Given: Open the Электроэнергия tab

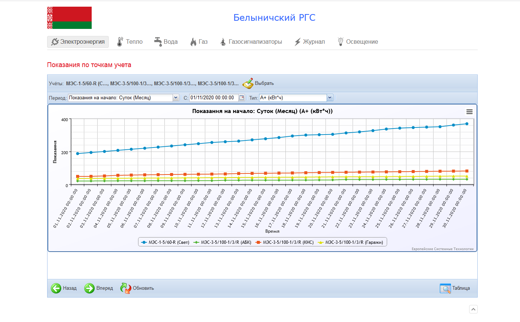Looking at the screenshot, I should point(78,42).
